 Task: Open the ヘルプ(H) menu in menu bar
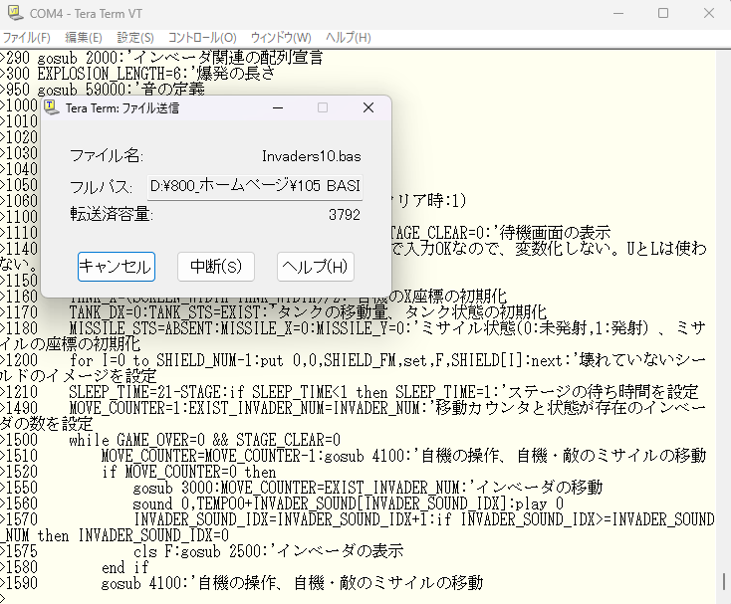tap(348, 37)
